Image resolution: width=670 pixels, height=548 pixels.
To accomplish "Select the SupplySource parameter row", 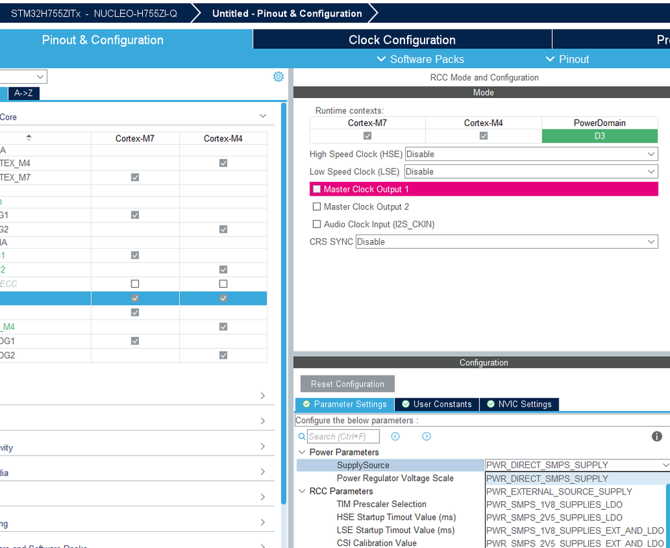I will tap(390, 465).
